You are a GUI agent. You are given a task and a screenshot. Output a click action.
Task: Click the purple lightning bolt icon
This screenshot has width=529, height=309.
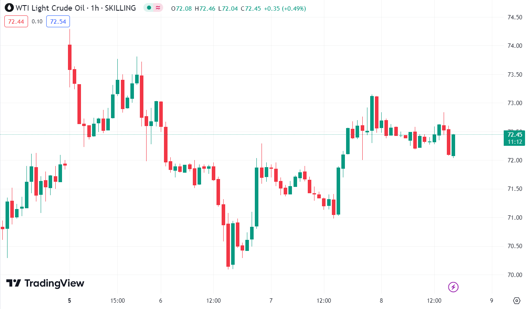[x=453, y=287]
